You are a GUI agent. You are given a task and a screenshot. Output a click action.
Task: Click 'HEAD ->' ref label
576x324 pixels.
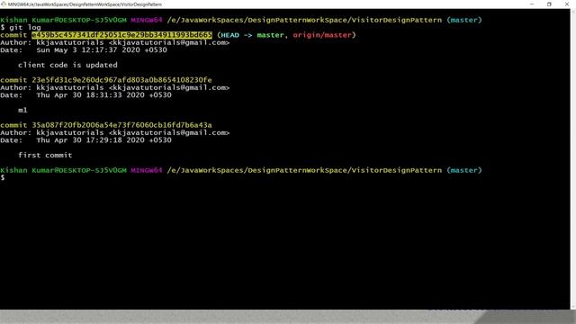point(237,35)
